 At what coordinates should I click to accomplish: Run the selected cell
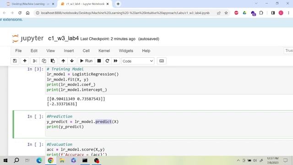87,61
